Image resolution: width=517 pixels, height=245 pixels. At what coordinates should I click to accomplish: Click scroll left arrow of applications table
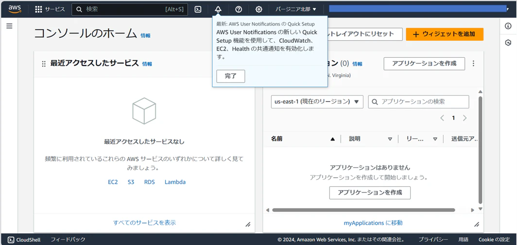point(267,210)
